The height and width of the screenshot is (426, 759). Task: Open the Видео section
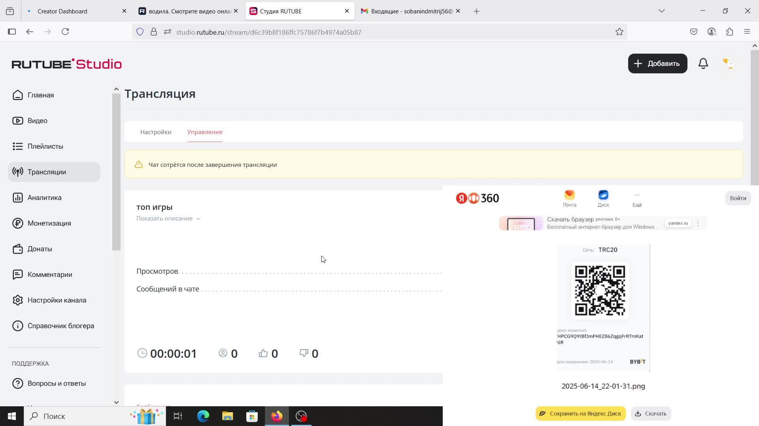(x=37, y=120)
